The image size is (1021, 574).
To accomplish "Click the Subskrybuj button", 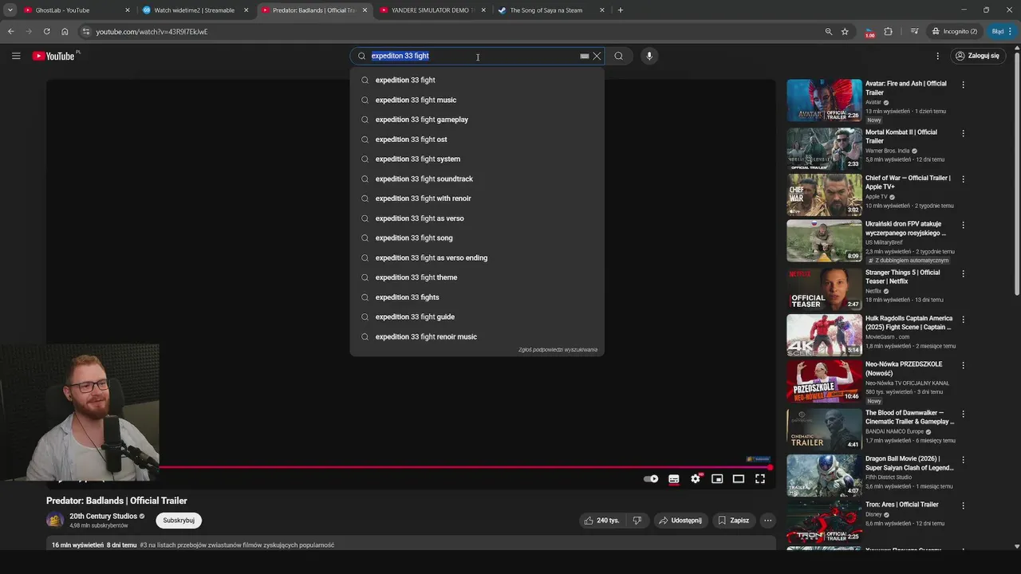I will coord(179,521).
